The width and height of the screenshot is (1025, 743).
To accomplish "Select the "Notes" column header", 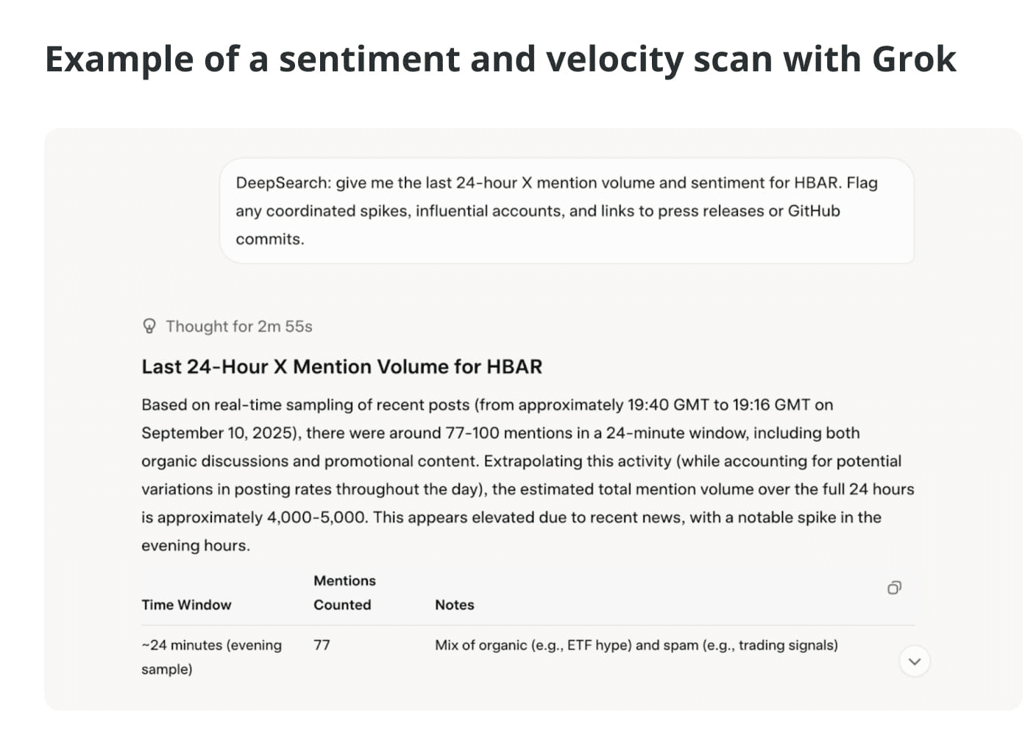I will pos(454,605).
